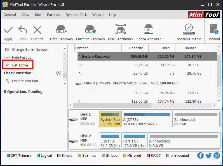Click partition list scroll left arrow
Image resolution: width=223 pixels, height=166 pixels.
70,105
